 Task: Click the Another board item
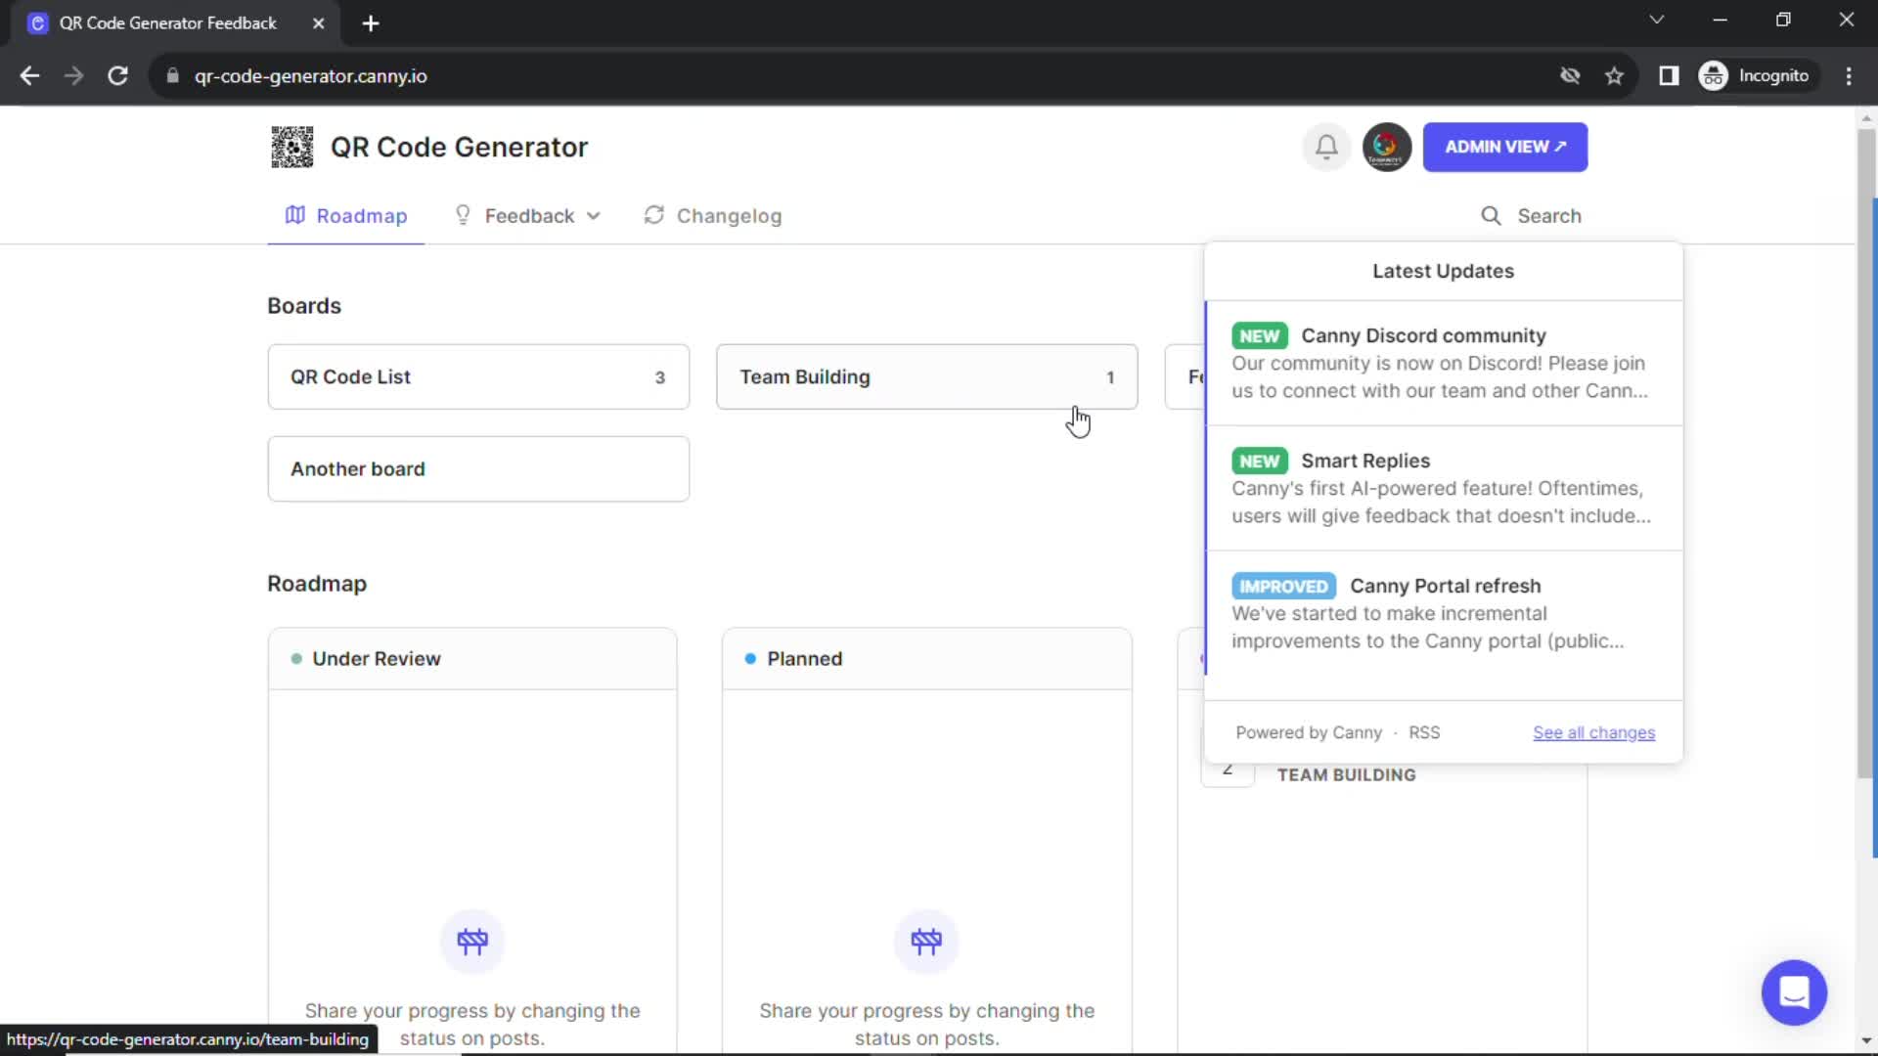(478, 468)
